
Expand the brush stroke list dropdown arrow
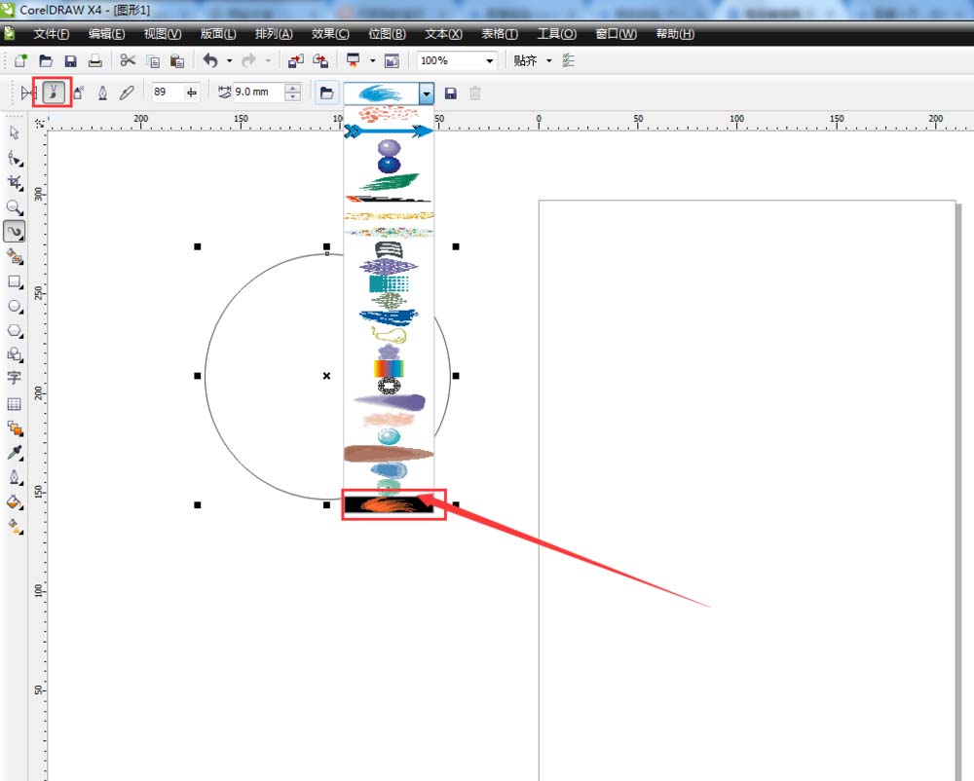pyautogui.click(x=427, y=93)
